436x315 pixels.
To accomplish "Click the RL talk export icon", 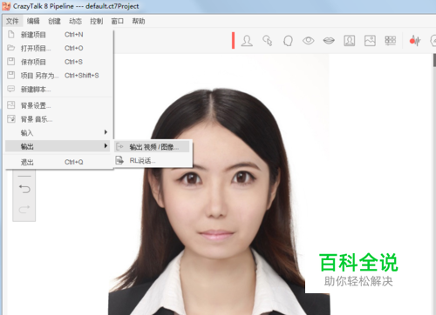I will [119, 160].
